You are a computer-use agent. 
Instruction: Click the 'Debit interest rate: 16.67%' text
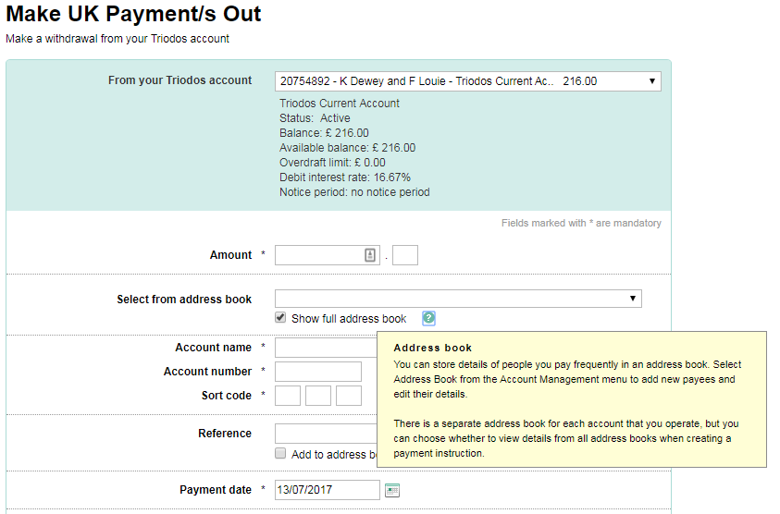345,177
